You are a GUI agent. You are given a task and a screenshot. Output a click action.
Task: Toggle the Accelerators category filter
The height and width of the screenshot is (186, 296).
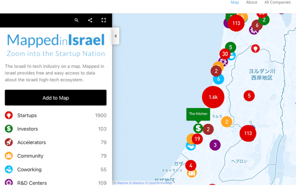[x=31, y=142]
